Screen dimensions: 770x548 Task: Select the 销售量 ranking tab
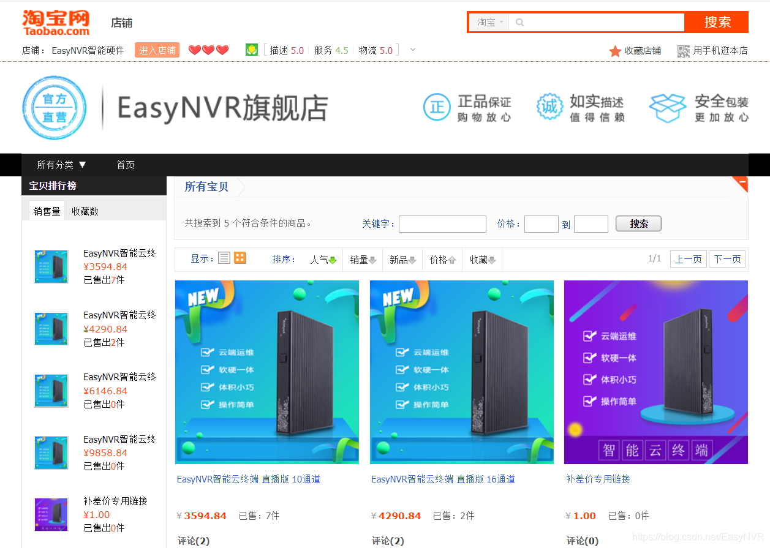(x=47, y=211)
